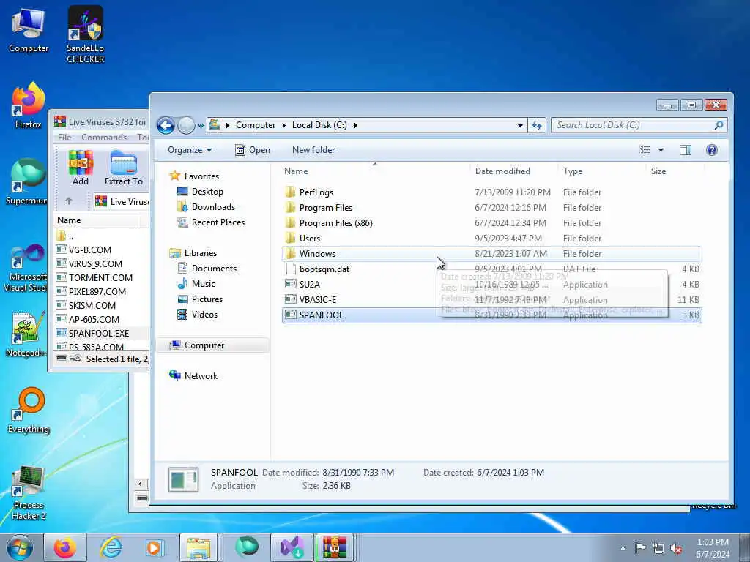Click the Visual Studio Installer taskbar icon

click(x=292, y=547)
